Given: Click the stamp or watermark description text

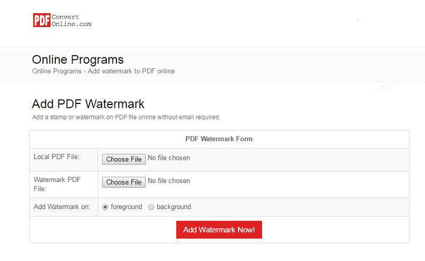Looking at the screenshot, I should coord(126,117).
